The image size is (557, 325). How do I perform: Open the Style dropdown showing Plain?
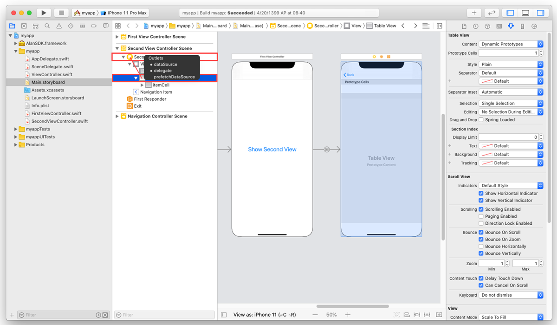point(511,64)
